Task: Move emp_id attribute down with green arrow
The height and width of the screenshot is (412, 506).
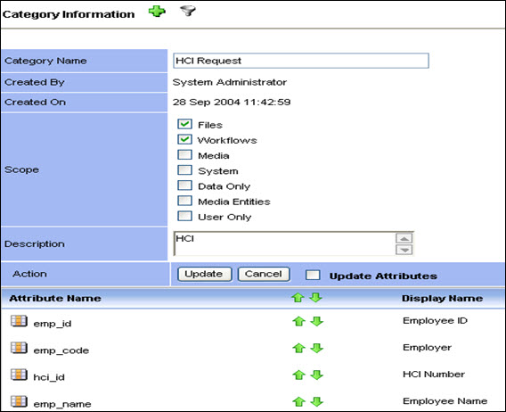Action: click(x=317, y=321)
